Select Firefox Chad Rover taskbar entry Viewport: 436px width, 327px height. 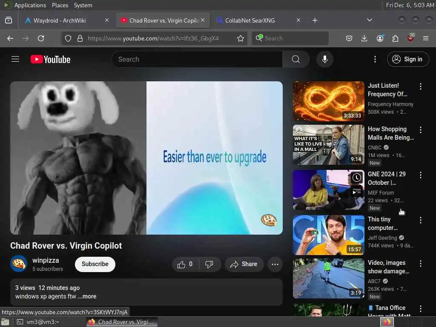[x=122, y=322]
